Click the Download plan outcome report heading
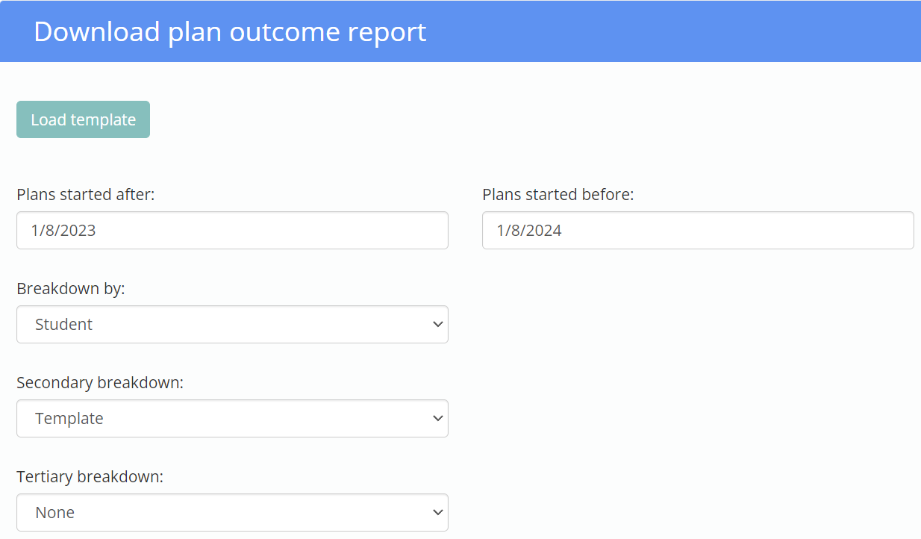 [230, 32]
